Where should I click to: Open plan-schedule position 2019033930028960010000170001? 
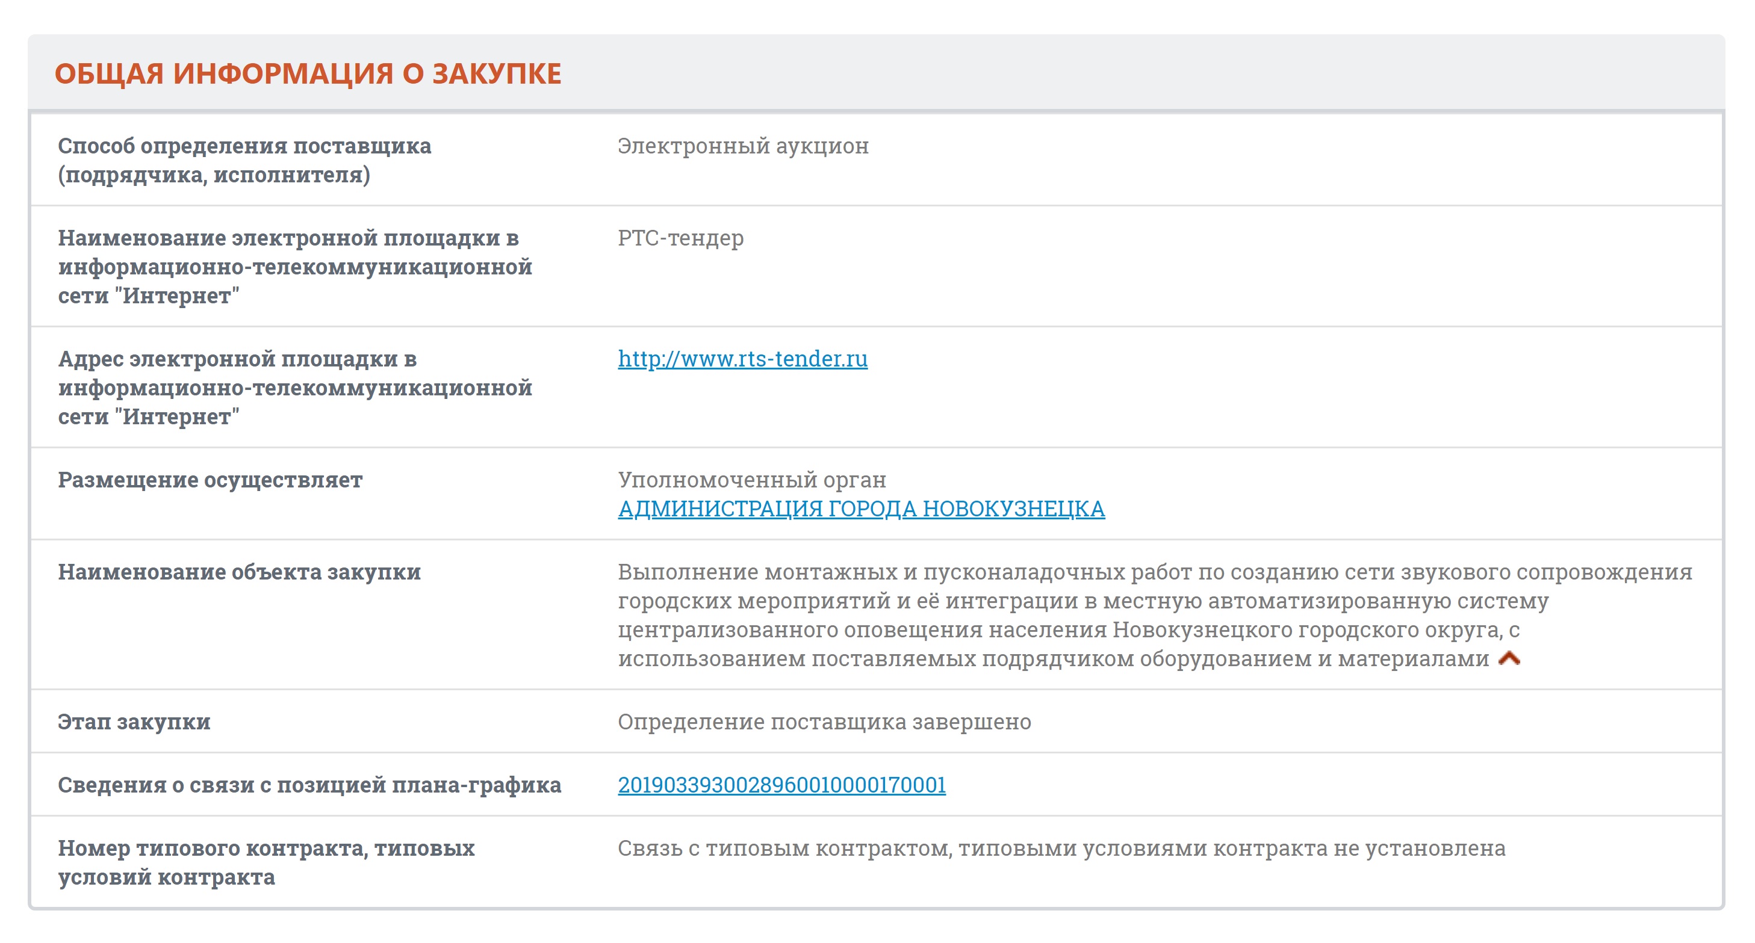781,784
